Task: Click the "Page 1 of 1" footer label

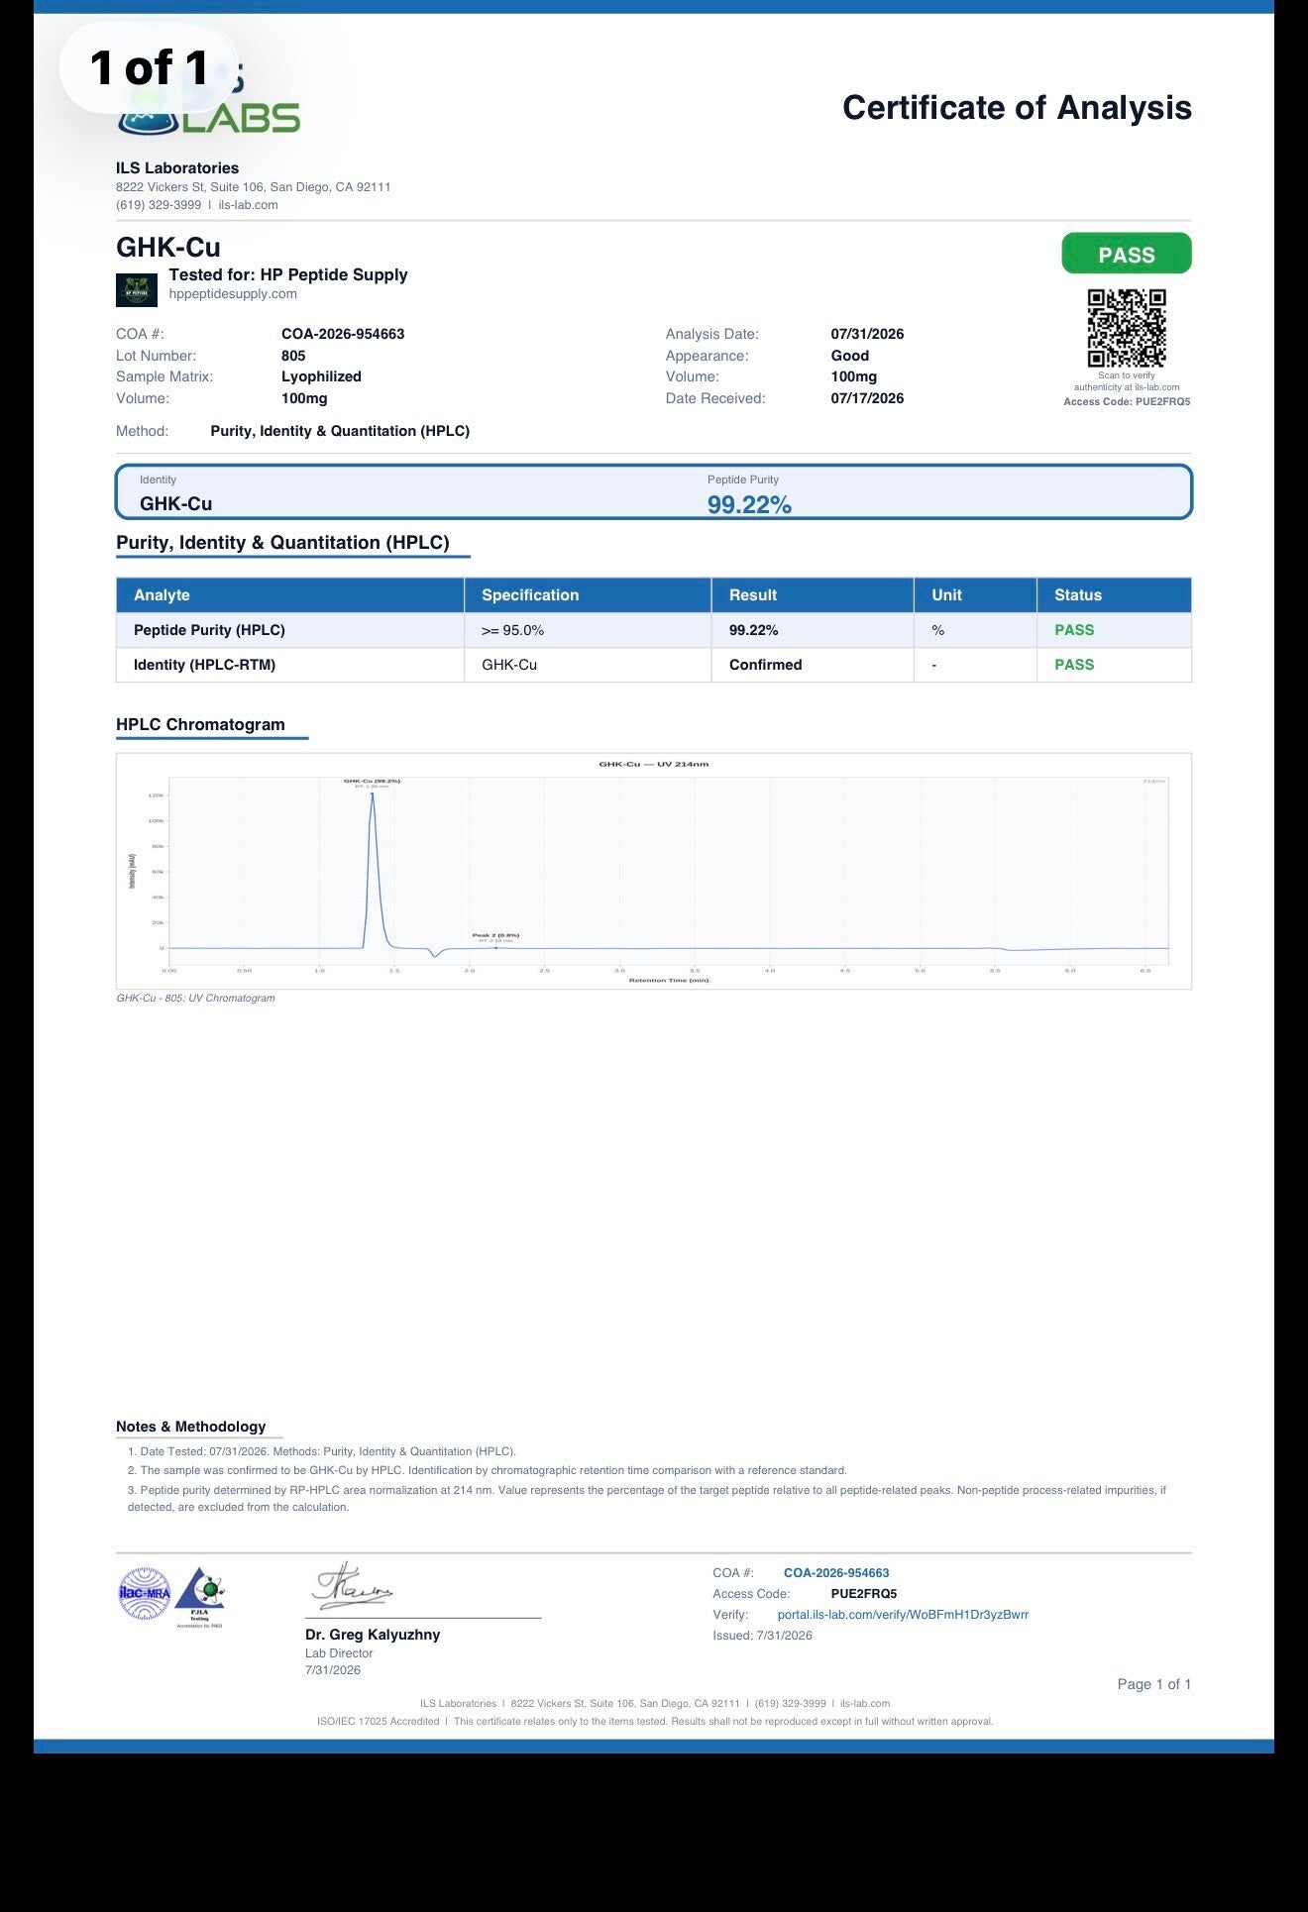Action: (1154, 1684)
